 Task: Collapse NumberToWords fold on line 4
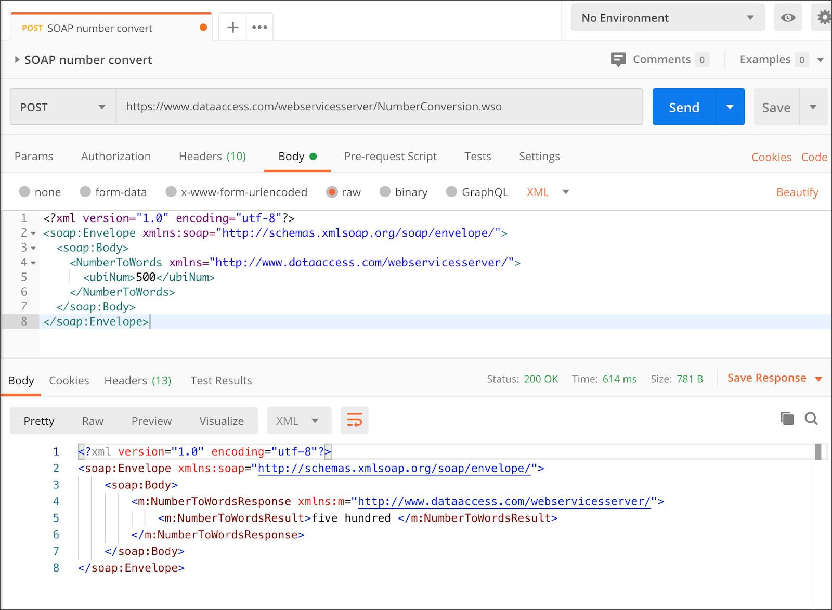point(33,263)
